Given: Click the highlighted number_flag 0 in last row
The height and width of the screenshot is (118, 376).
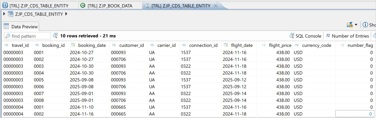Looking at the screenshot, I should click(355, 114).
